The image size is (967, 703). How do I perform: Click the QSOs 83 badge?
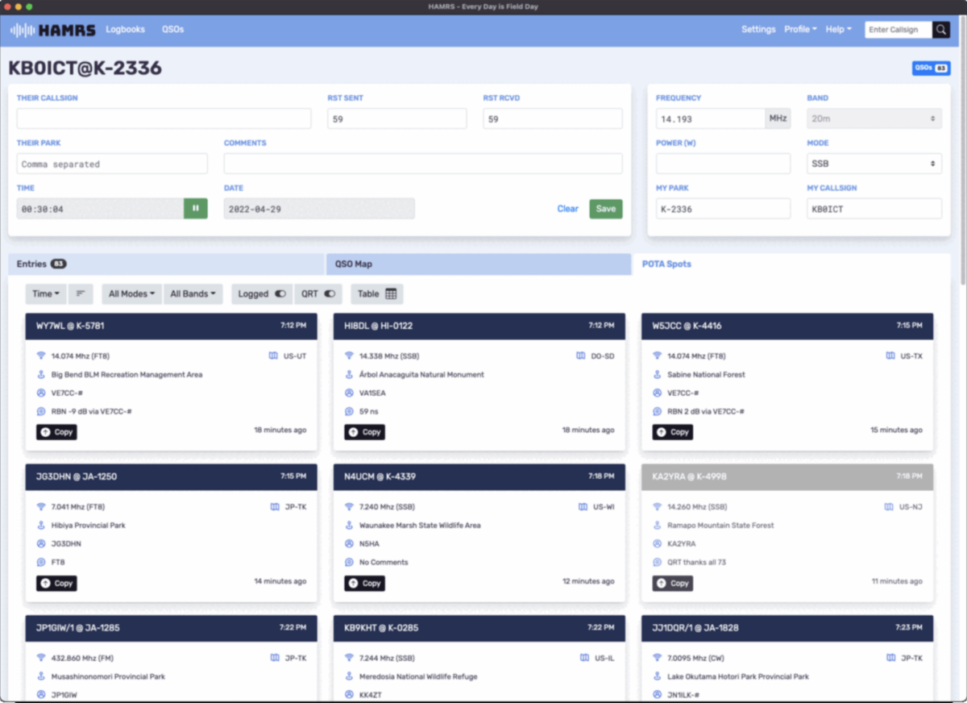930,69
